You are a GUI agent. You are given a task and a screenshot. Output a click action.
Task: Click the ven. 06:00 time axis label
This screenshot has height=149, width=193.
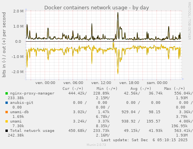73,83
